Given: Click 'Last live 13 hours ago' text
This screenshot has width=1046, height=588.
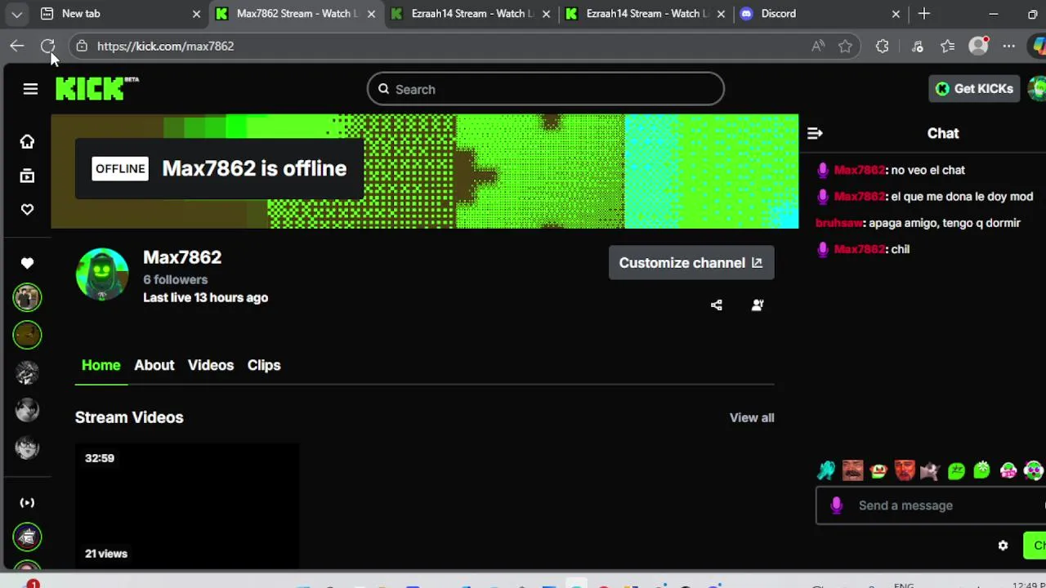Looking at the screenshot, I should [x=206, y=297].
